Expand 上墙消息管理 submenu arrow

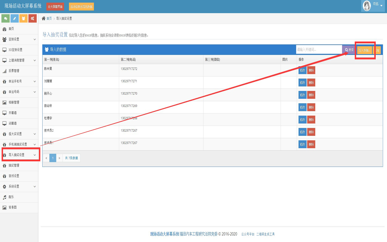[x=35, y=60]
